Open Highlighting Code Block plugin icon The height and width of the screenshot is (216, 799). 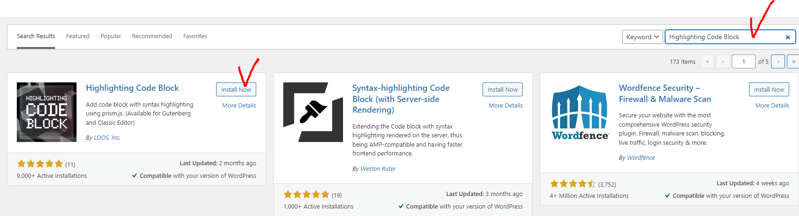[x=47, y=112]
